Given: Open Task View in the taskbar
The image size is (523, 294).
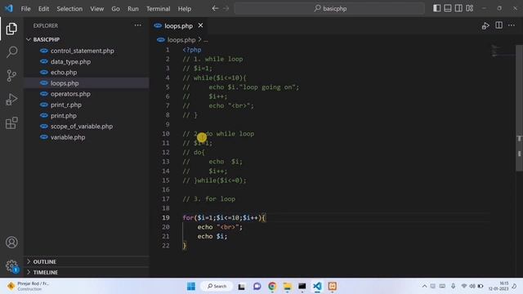Looking at the screenshot, I should click(242, 286).
